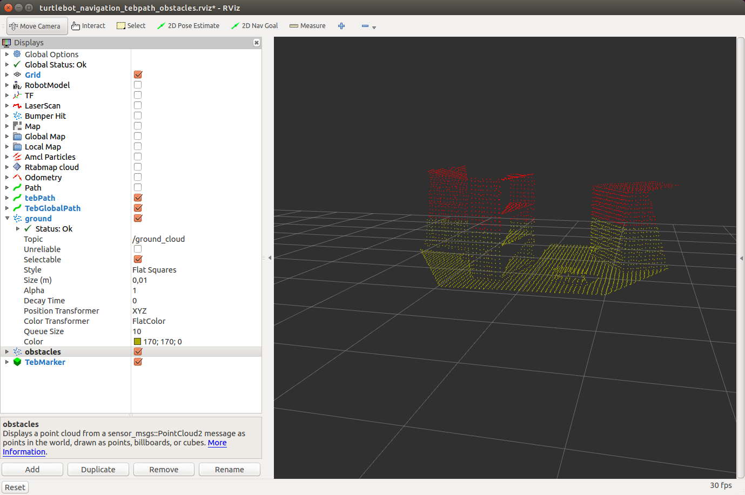This screenshot has height=495, width=745.
Task: Click the Remove button
Action: pos(164,470)
